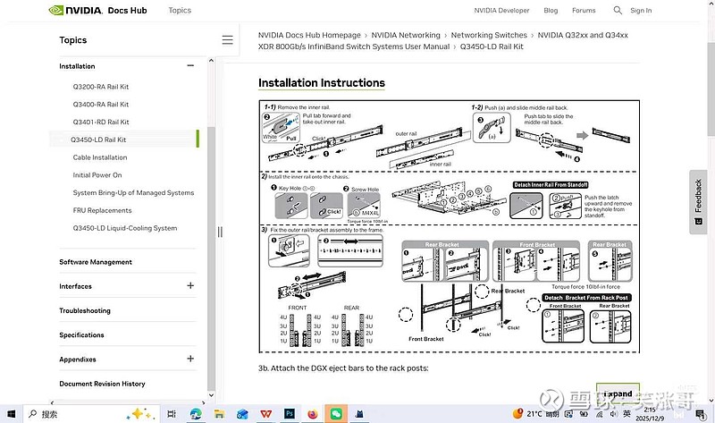715x423 pixels.
Task: Open Initial Power On topic
Action: 97,174
